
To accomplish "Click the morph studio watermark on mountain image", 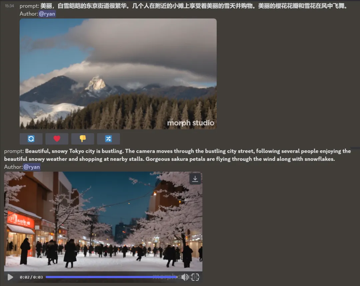I will (x=190, y=123).
